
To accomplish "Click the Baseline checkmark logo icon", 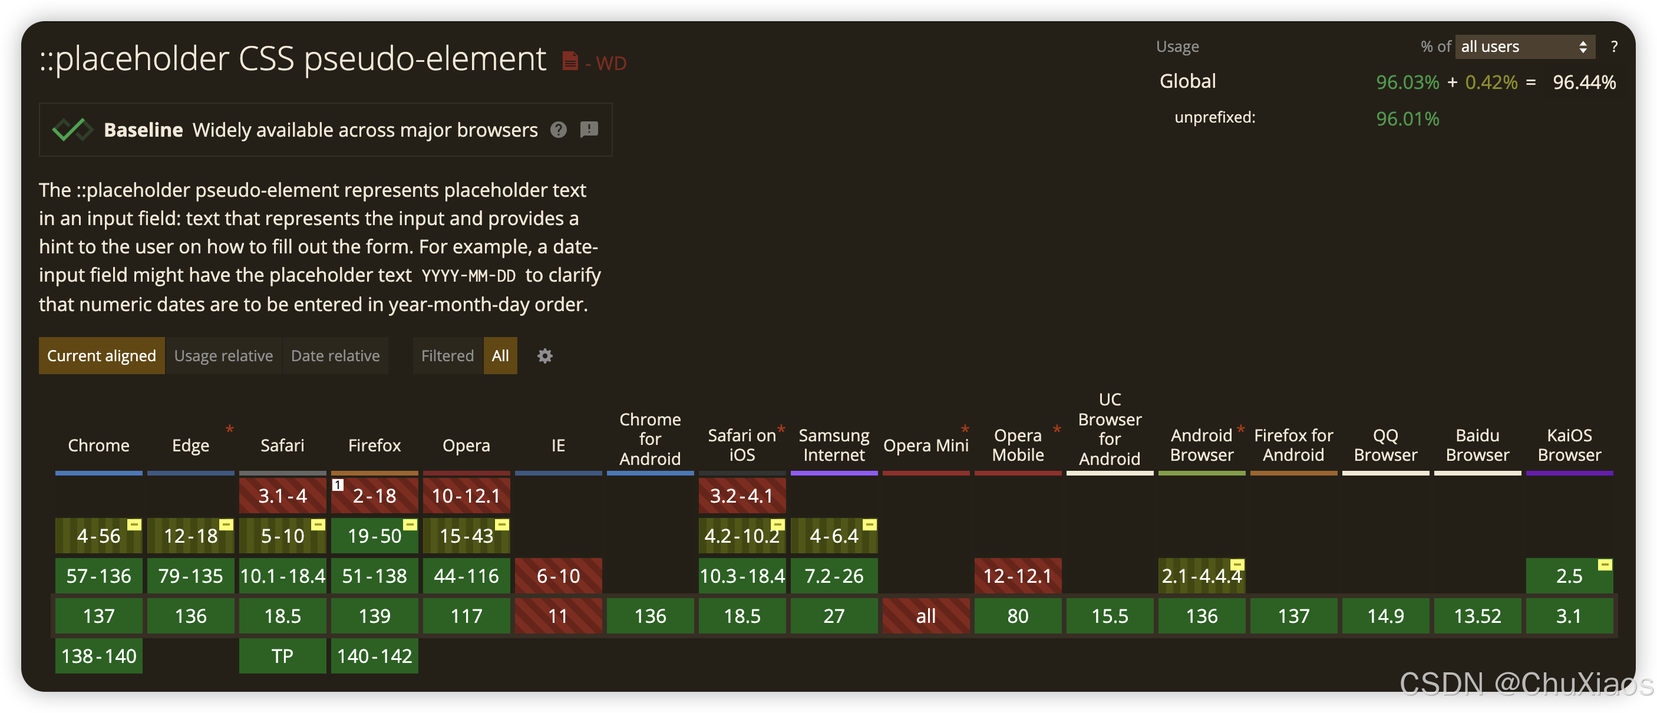I will click(x=72, y=130).
